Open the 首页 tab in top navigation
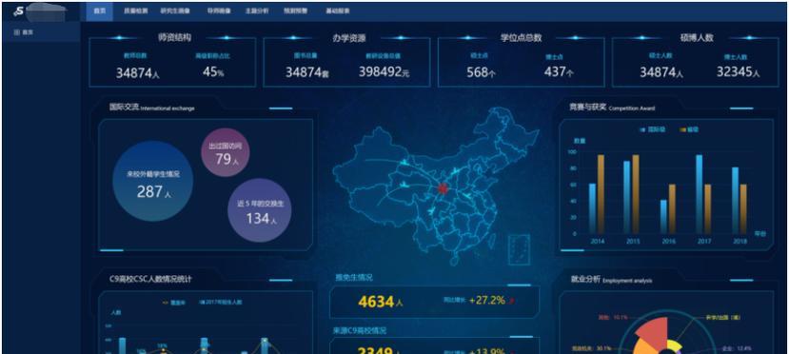789x354 pixels. pyautogui.click(x=100, y=10)
